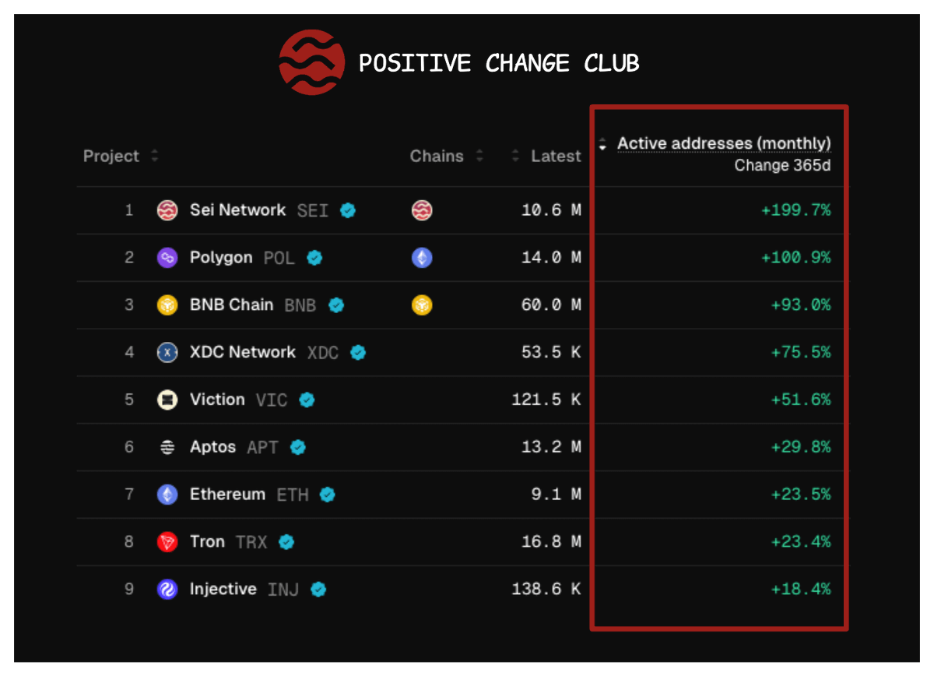
Task: Click the Sei Network project logo icon
Action: (167, 210)
